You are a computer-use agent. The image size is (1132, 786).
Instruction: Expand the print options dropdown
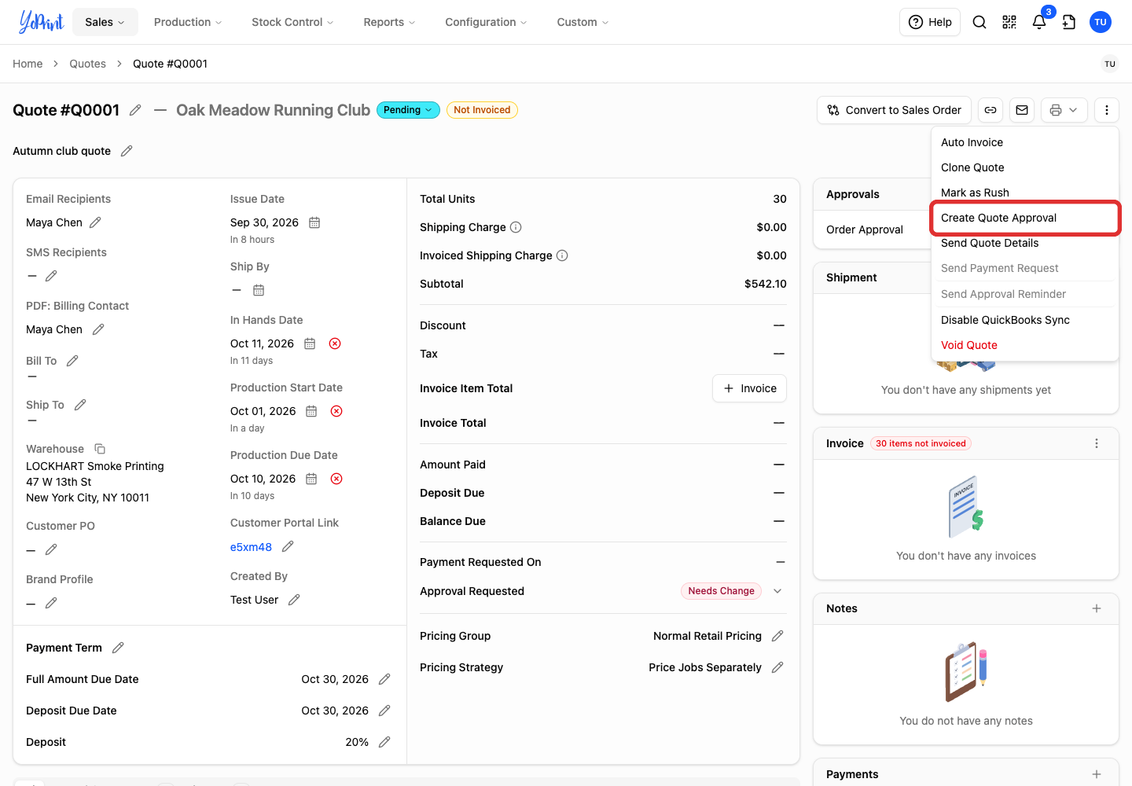[1064, 110]
